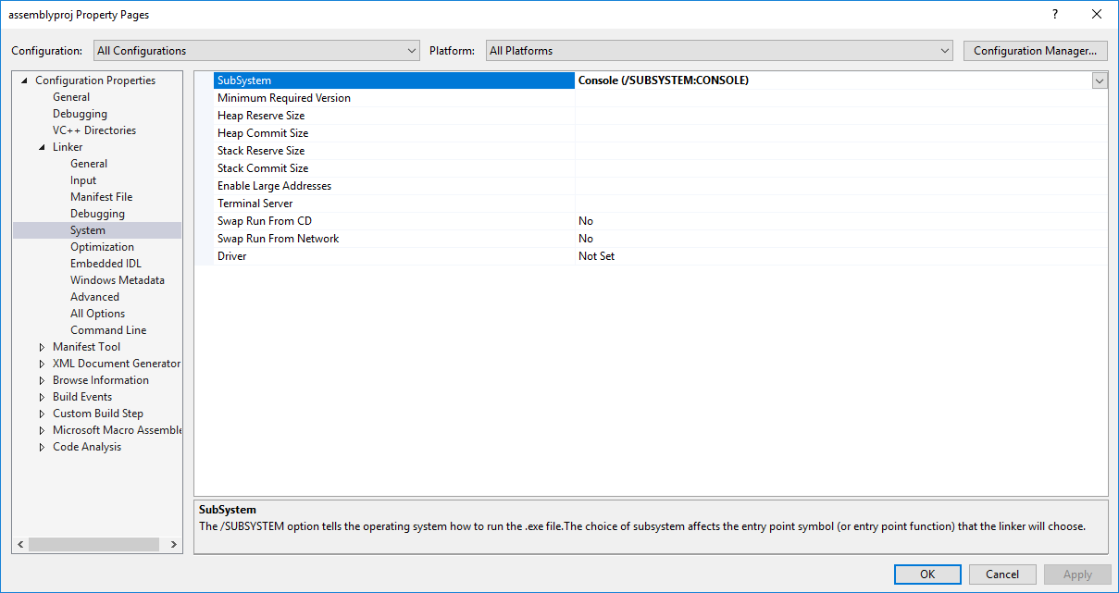Open the Linker Command Line page
Image resolution: width=1119 pixels, height=593 pixels.
tap(108, 330)
